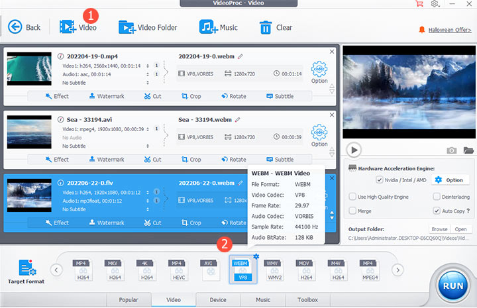Open codec Option for Sea - 33194.webm
This screenshot has width=477, height=308.
point(319,136)
